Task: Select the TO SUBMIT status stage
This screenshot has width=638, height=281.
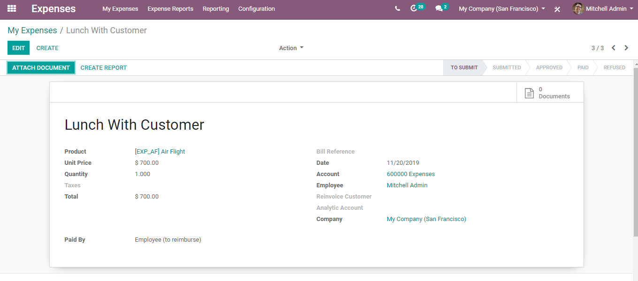Action: coord(464,67)
